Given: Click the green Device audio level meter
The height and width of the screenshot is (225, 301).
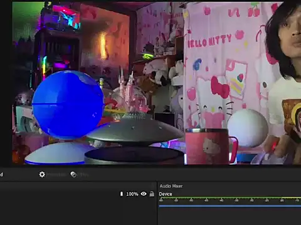Looking at the screenshot, I should pyautogui.click(x=230, y=197).
